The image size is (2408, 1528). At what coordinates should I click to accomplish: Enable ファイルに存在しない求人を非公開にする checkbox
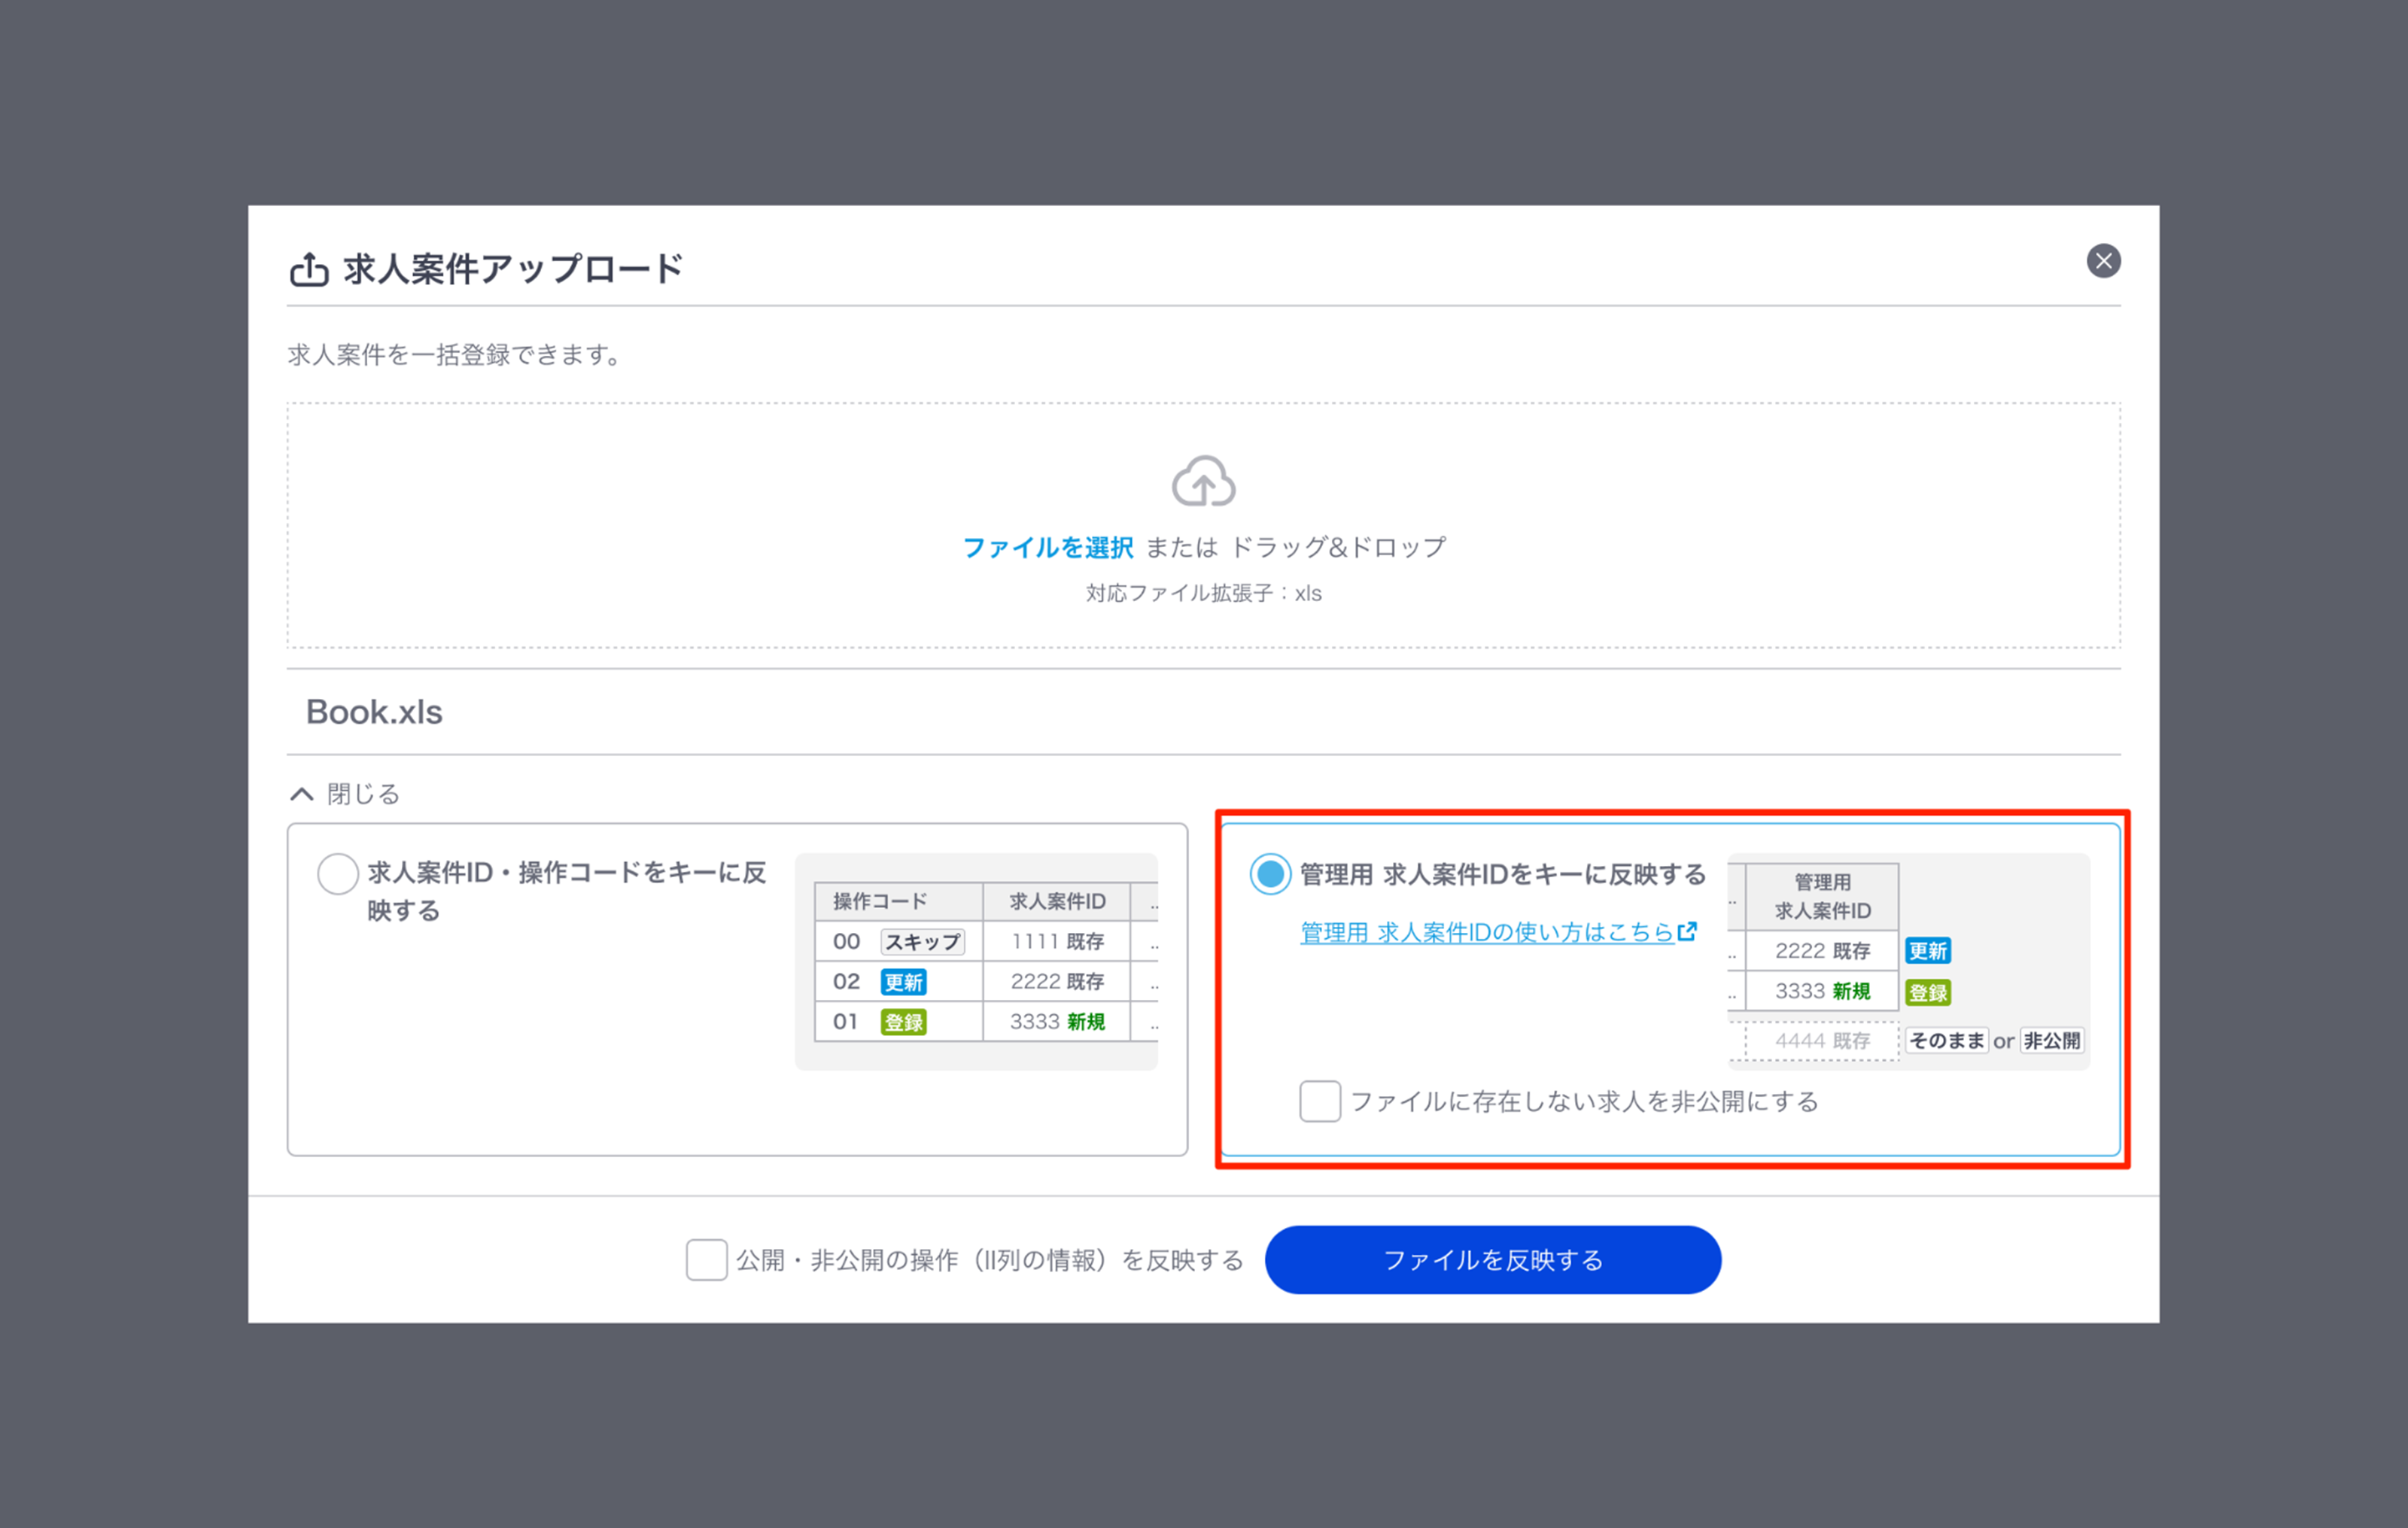click(x=1319, y=1101)
